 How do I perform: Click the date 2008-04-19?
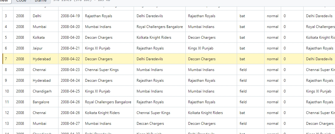pos(70,16)
